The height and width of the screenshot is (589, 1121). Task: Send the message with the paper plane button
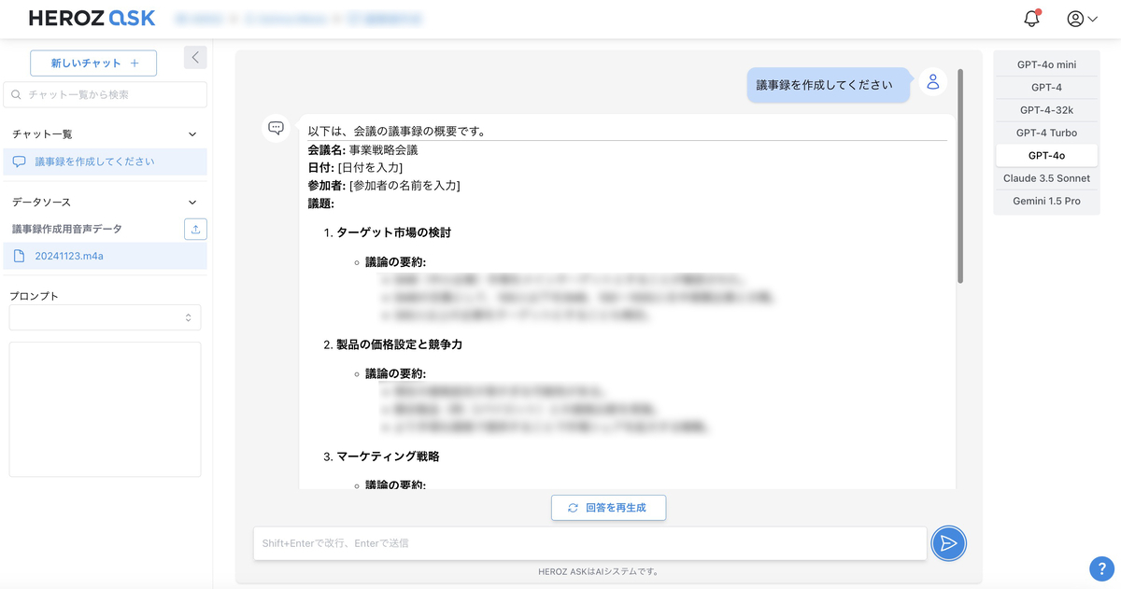click(x=949, y=543)
